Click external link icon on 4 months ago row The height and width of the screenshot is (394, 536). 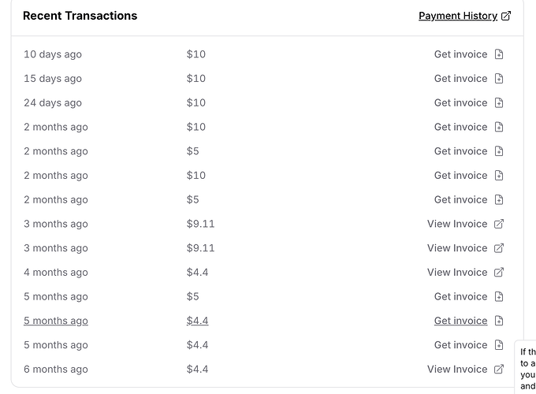coord(499,273)
